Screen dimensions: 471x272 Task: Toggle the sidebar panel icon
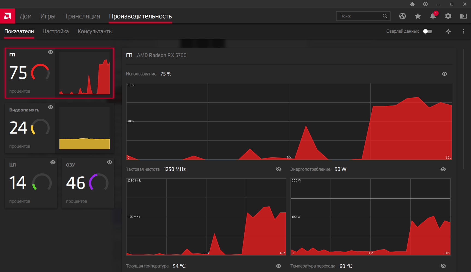[464, 16]
